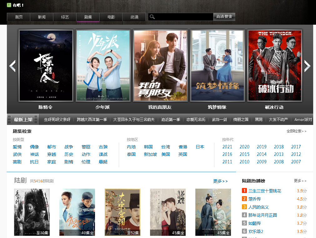Open ranked item 欢乐颂2
Image resolution: width=316 pixels, height=238 pixels.
point(256,231)
